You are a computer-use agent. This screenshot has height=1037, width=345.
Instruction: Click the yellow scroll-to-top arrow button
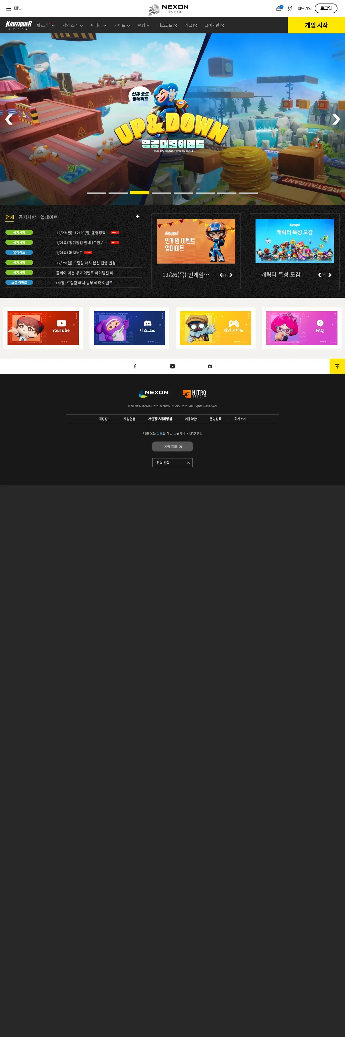(x=337, y=366)
